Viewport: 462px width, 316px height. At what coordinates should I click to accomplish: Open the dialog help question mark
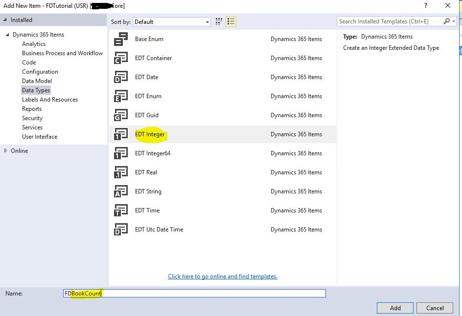(x=426, y=5)
